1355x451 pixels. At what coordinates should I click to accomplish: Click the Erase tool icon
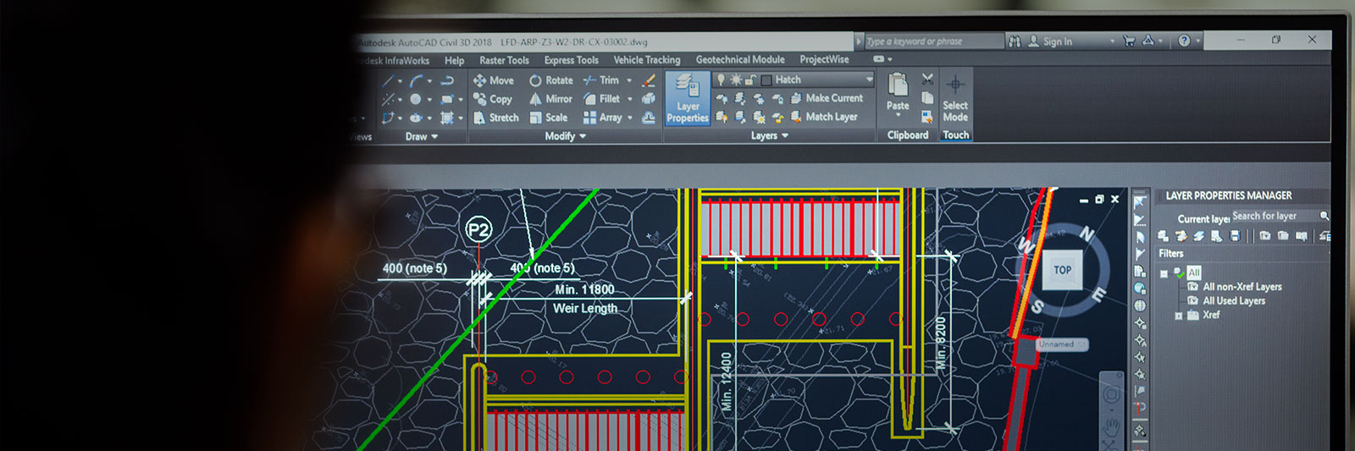[x=649, y=80]
